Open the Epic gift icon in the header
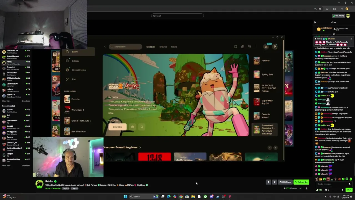This screenshot has width=355, height=200. (x=242, y=47)
